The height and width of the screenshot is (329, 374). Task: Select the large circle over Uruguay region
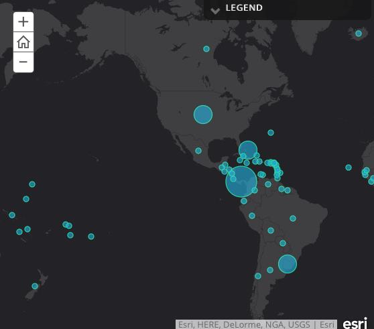(288, 264)
